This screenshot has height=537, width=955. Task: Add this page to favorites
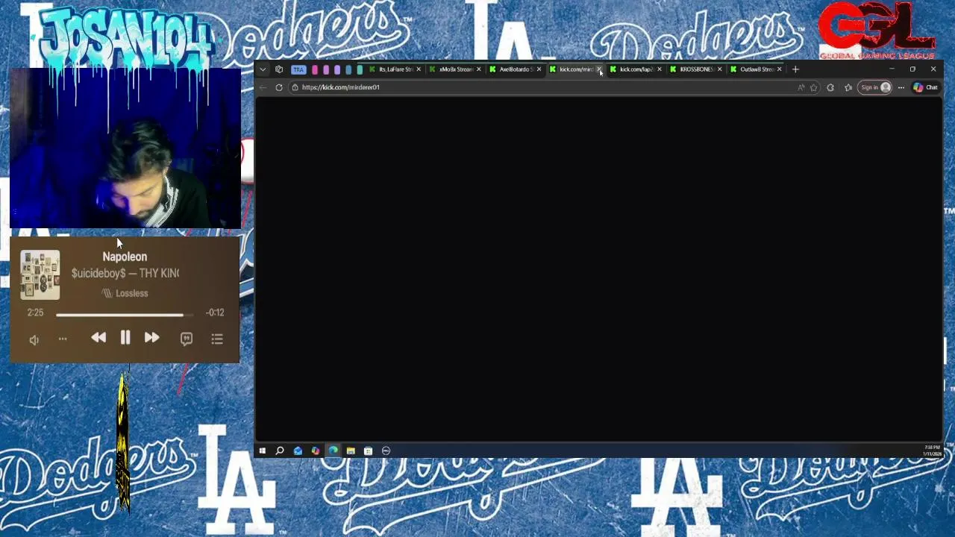pyautogui.click(x=813, y=87)
